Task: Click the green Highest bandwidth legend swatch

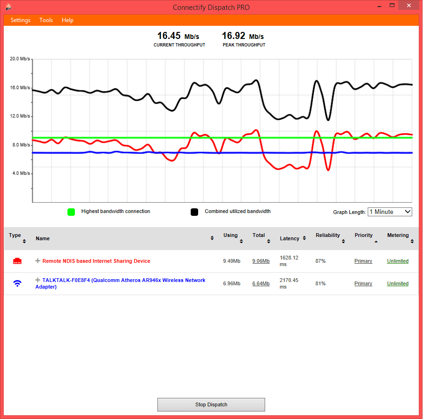Action: 71,212
